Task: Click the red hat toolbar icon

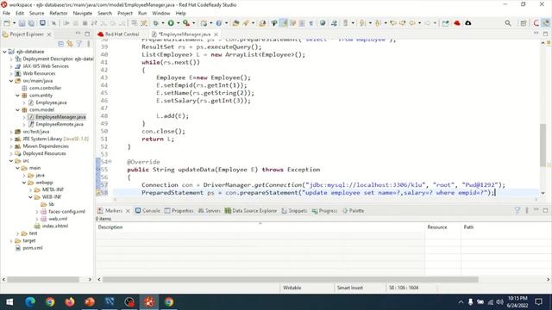Action: click(457, 23)
